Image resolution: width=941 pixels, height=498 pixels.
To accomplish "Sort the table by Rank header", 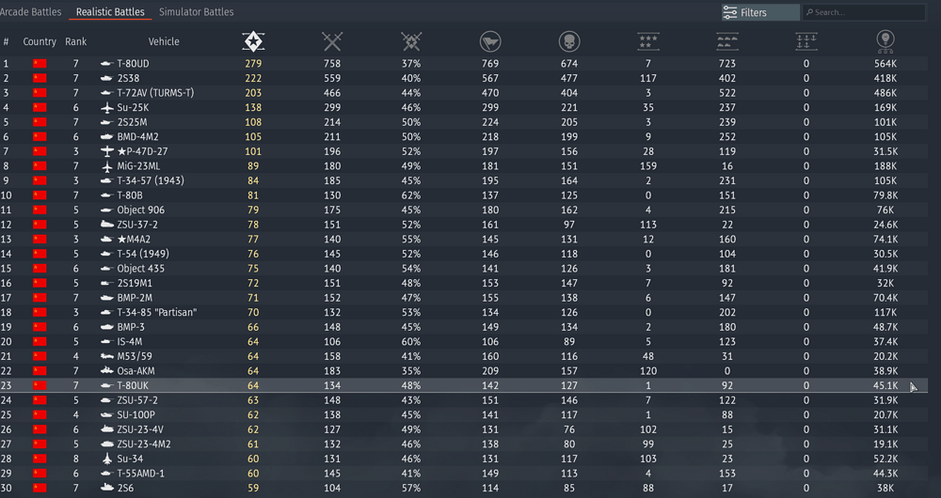I will point(76,41).
